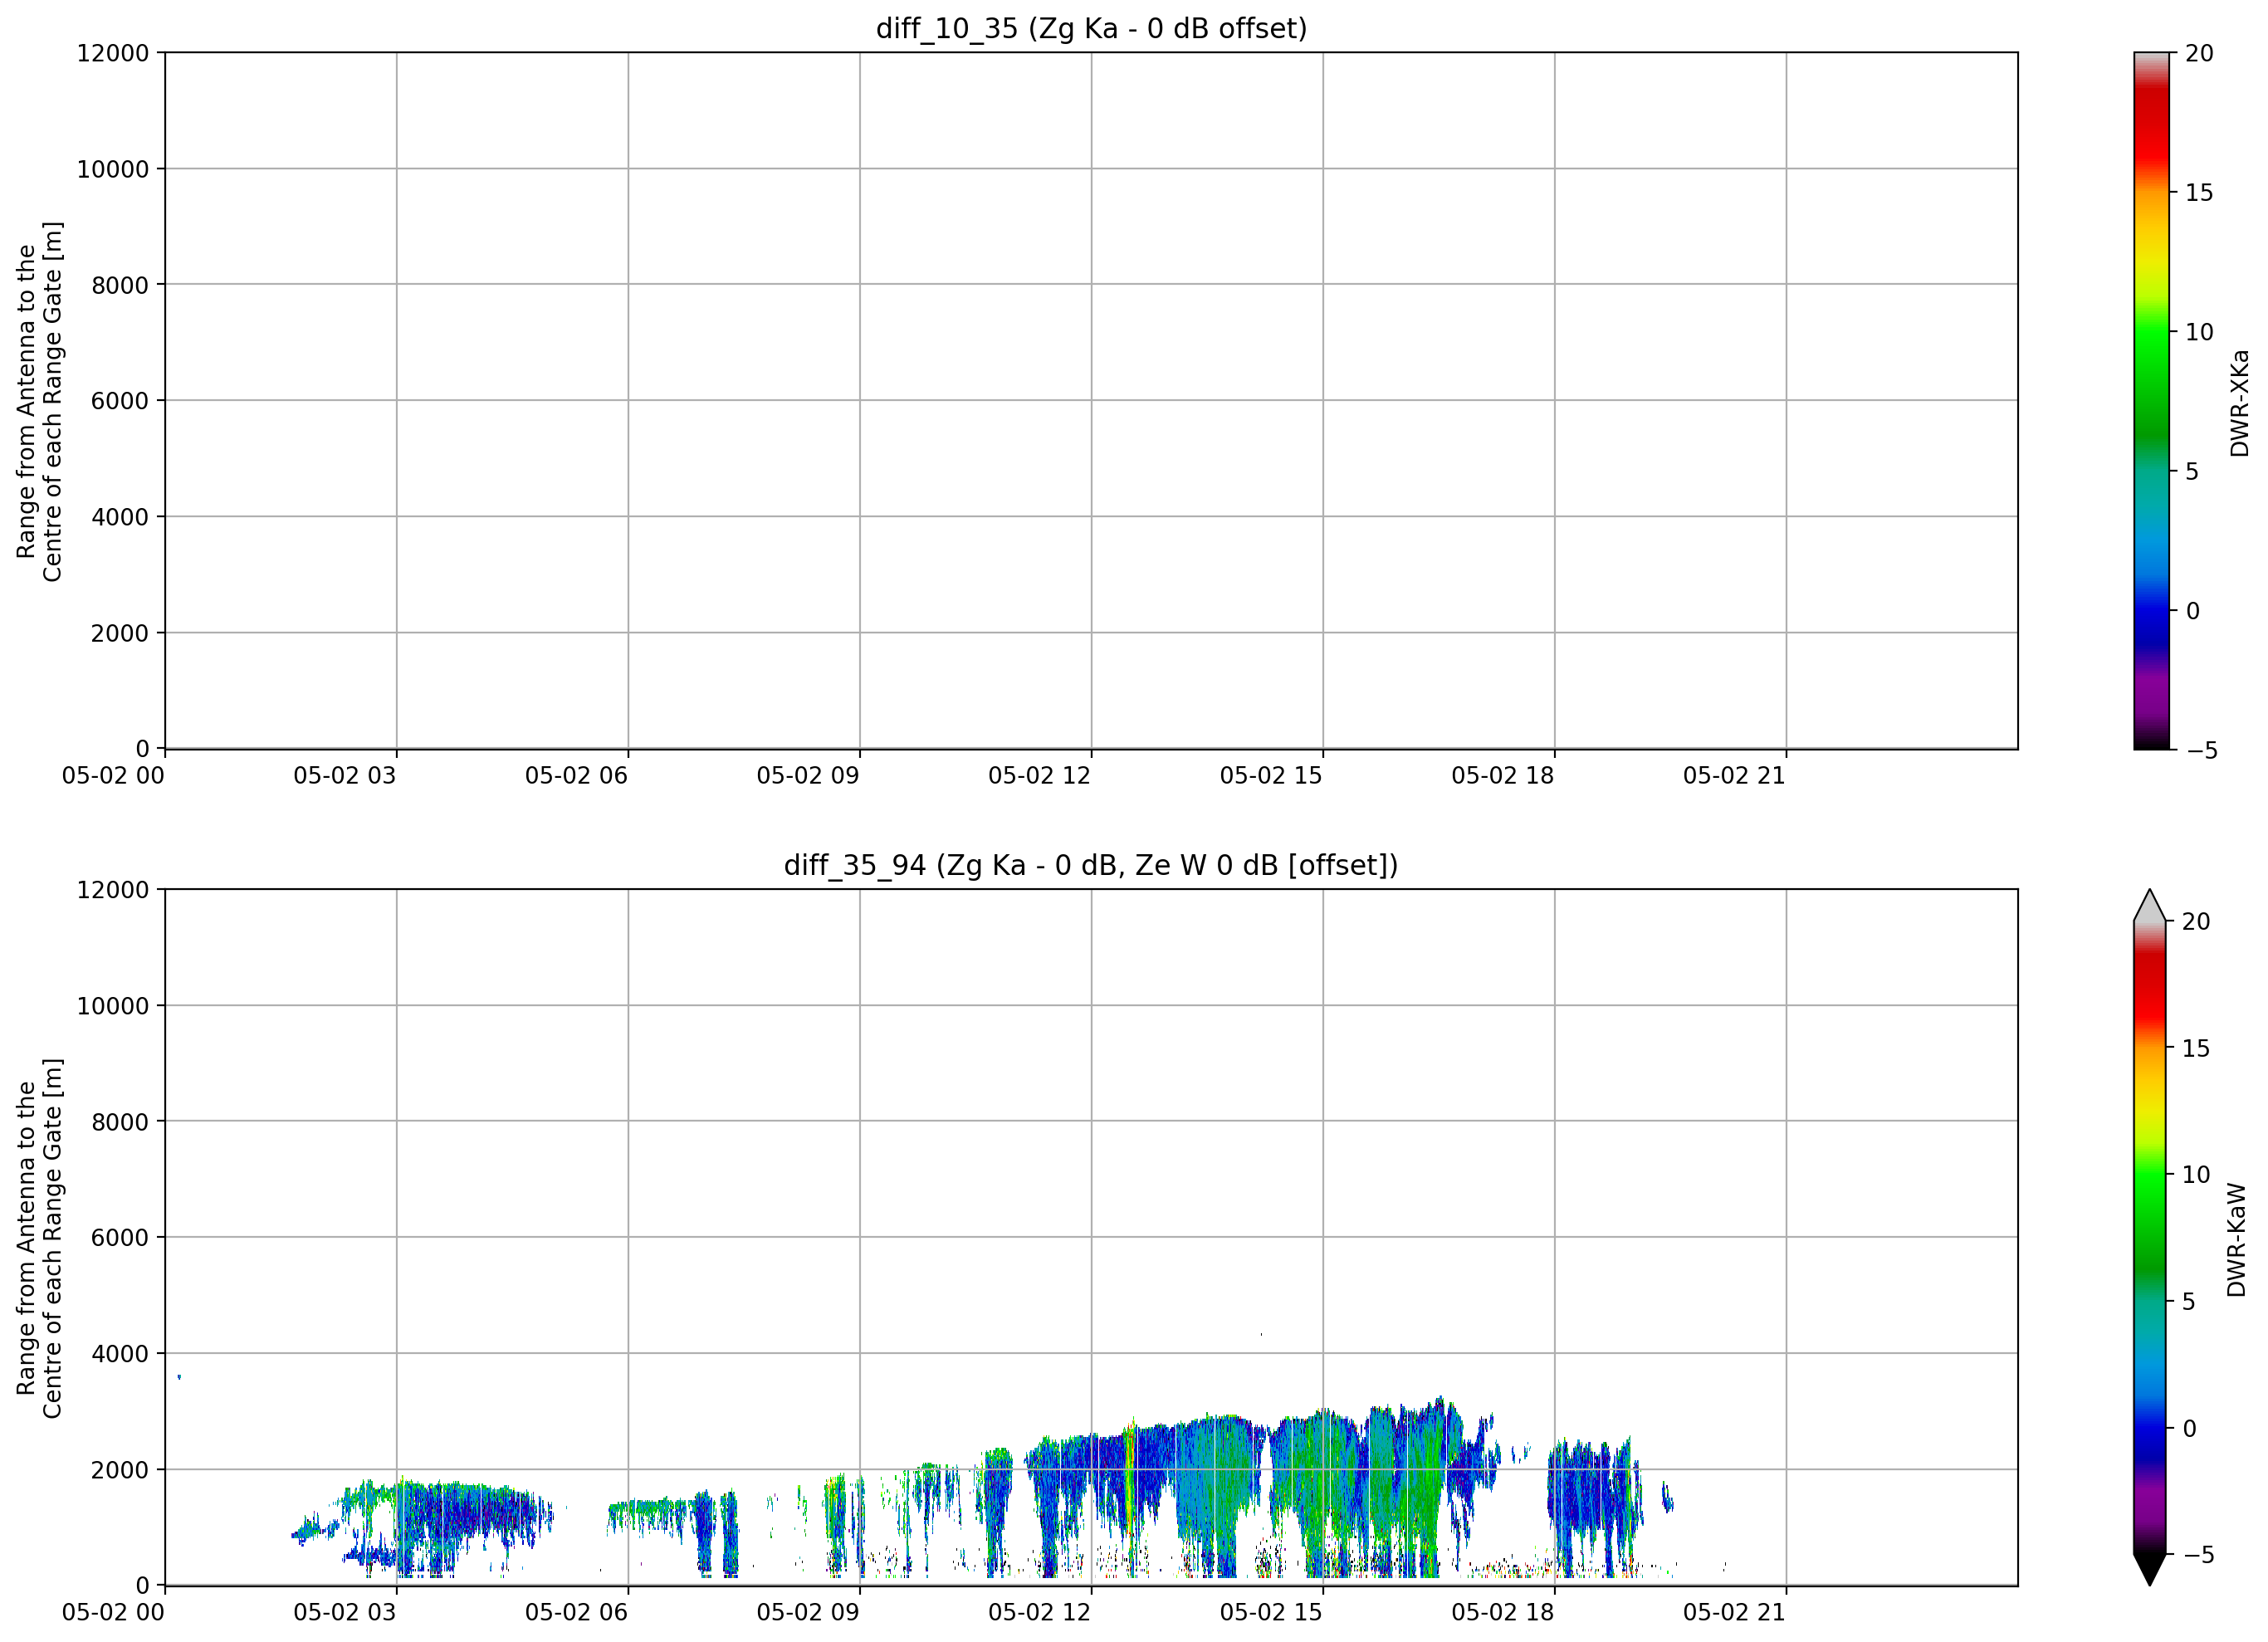
Task: Click the bottom plot y-tick label '10000'
Action: (113, 1006)
